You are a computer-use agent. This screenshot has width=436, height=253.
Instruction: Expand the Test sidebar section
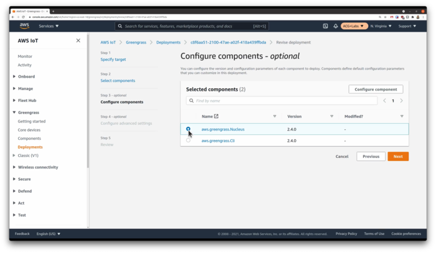(x=14, y=215)
